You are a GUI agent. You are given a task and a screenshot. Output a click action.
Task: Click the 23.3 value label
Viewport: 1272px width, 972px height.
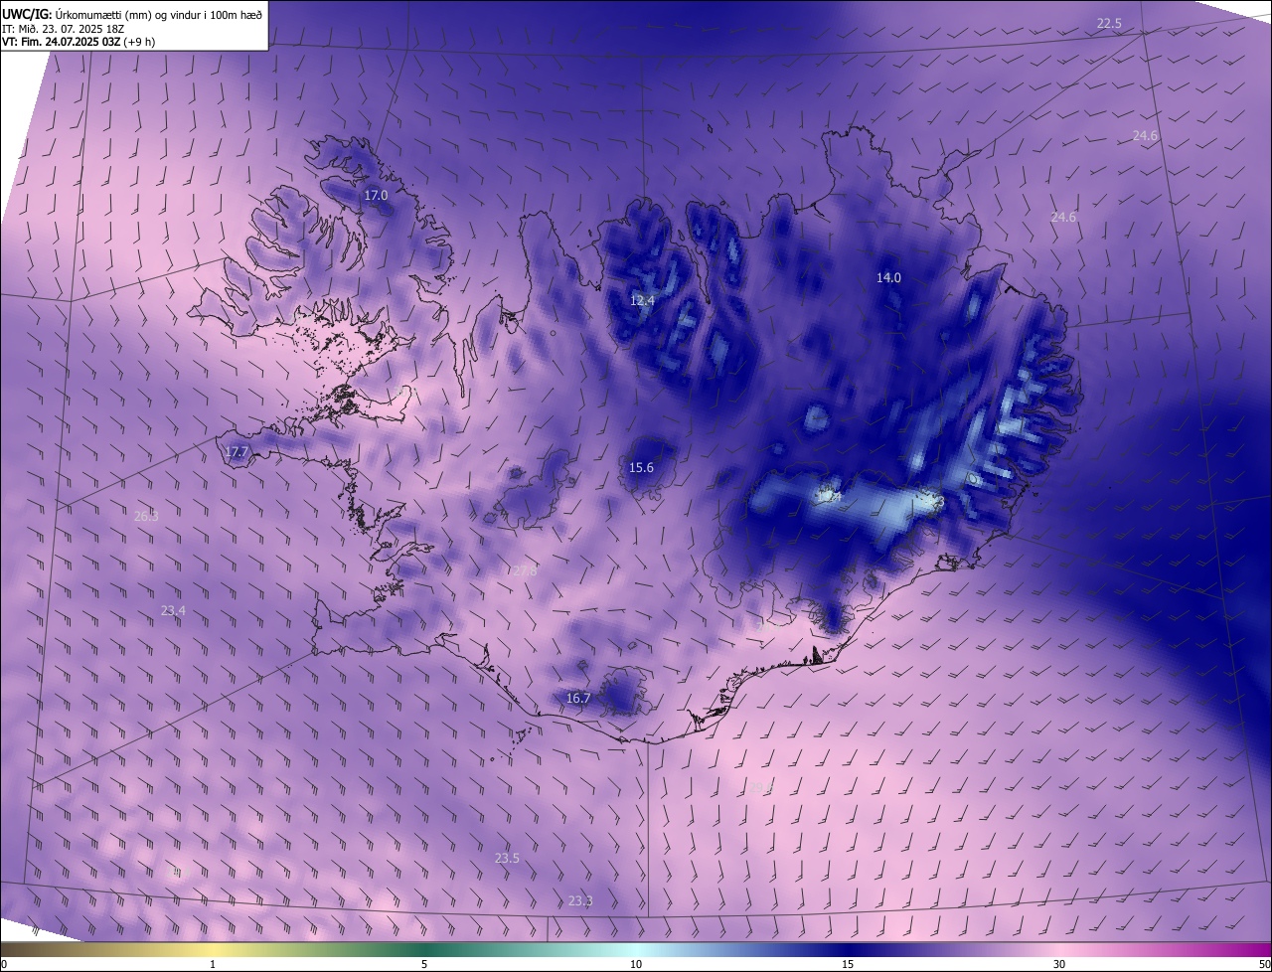[x=580, y=901]
